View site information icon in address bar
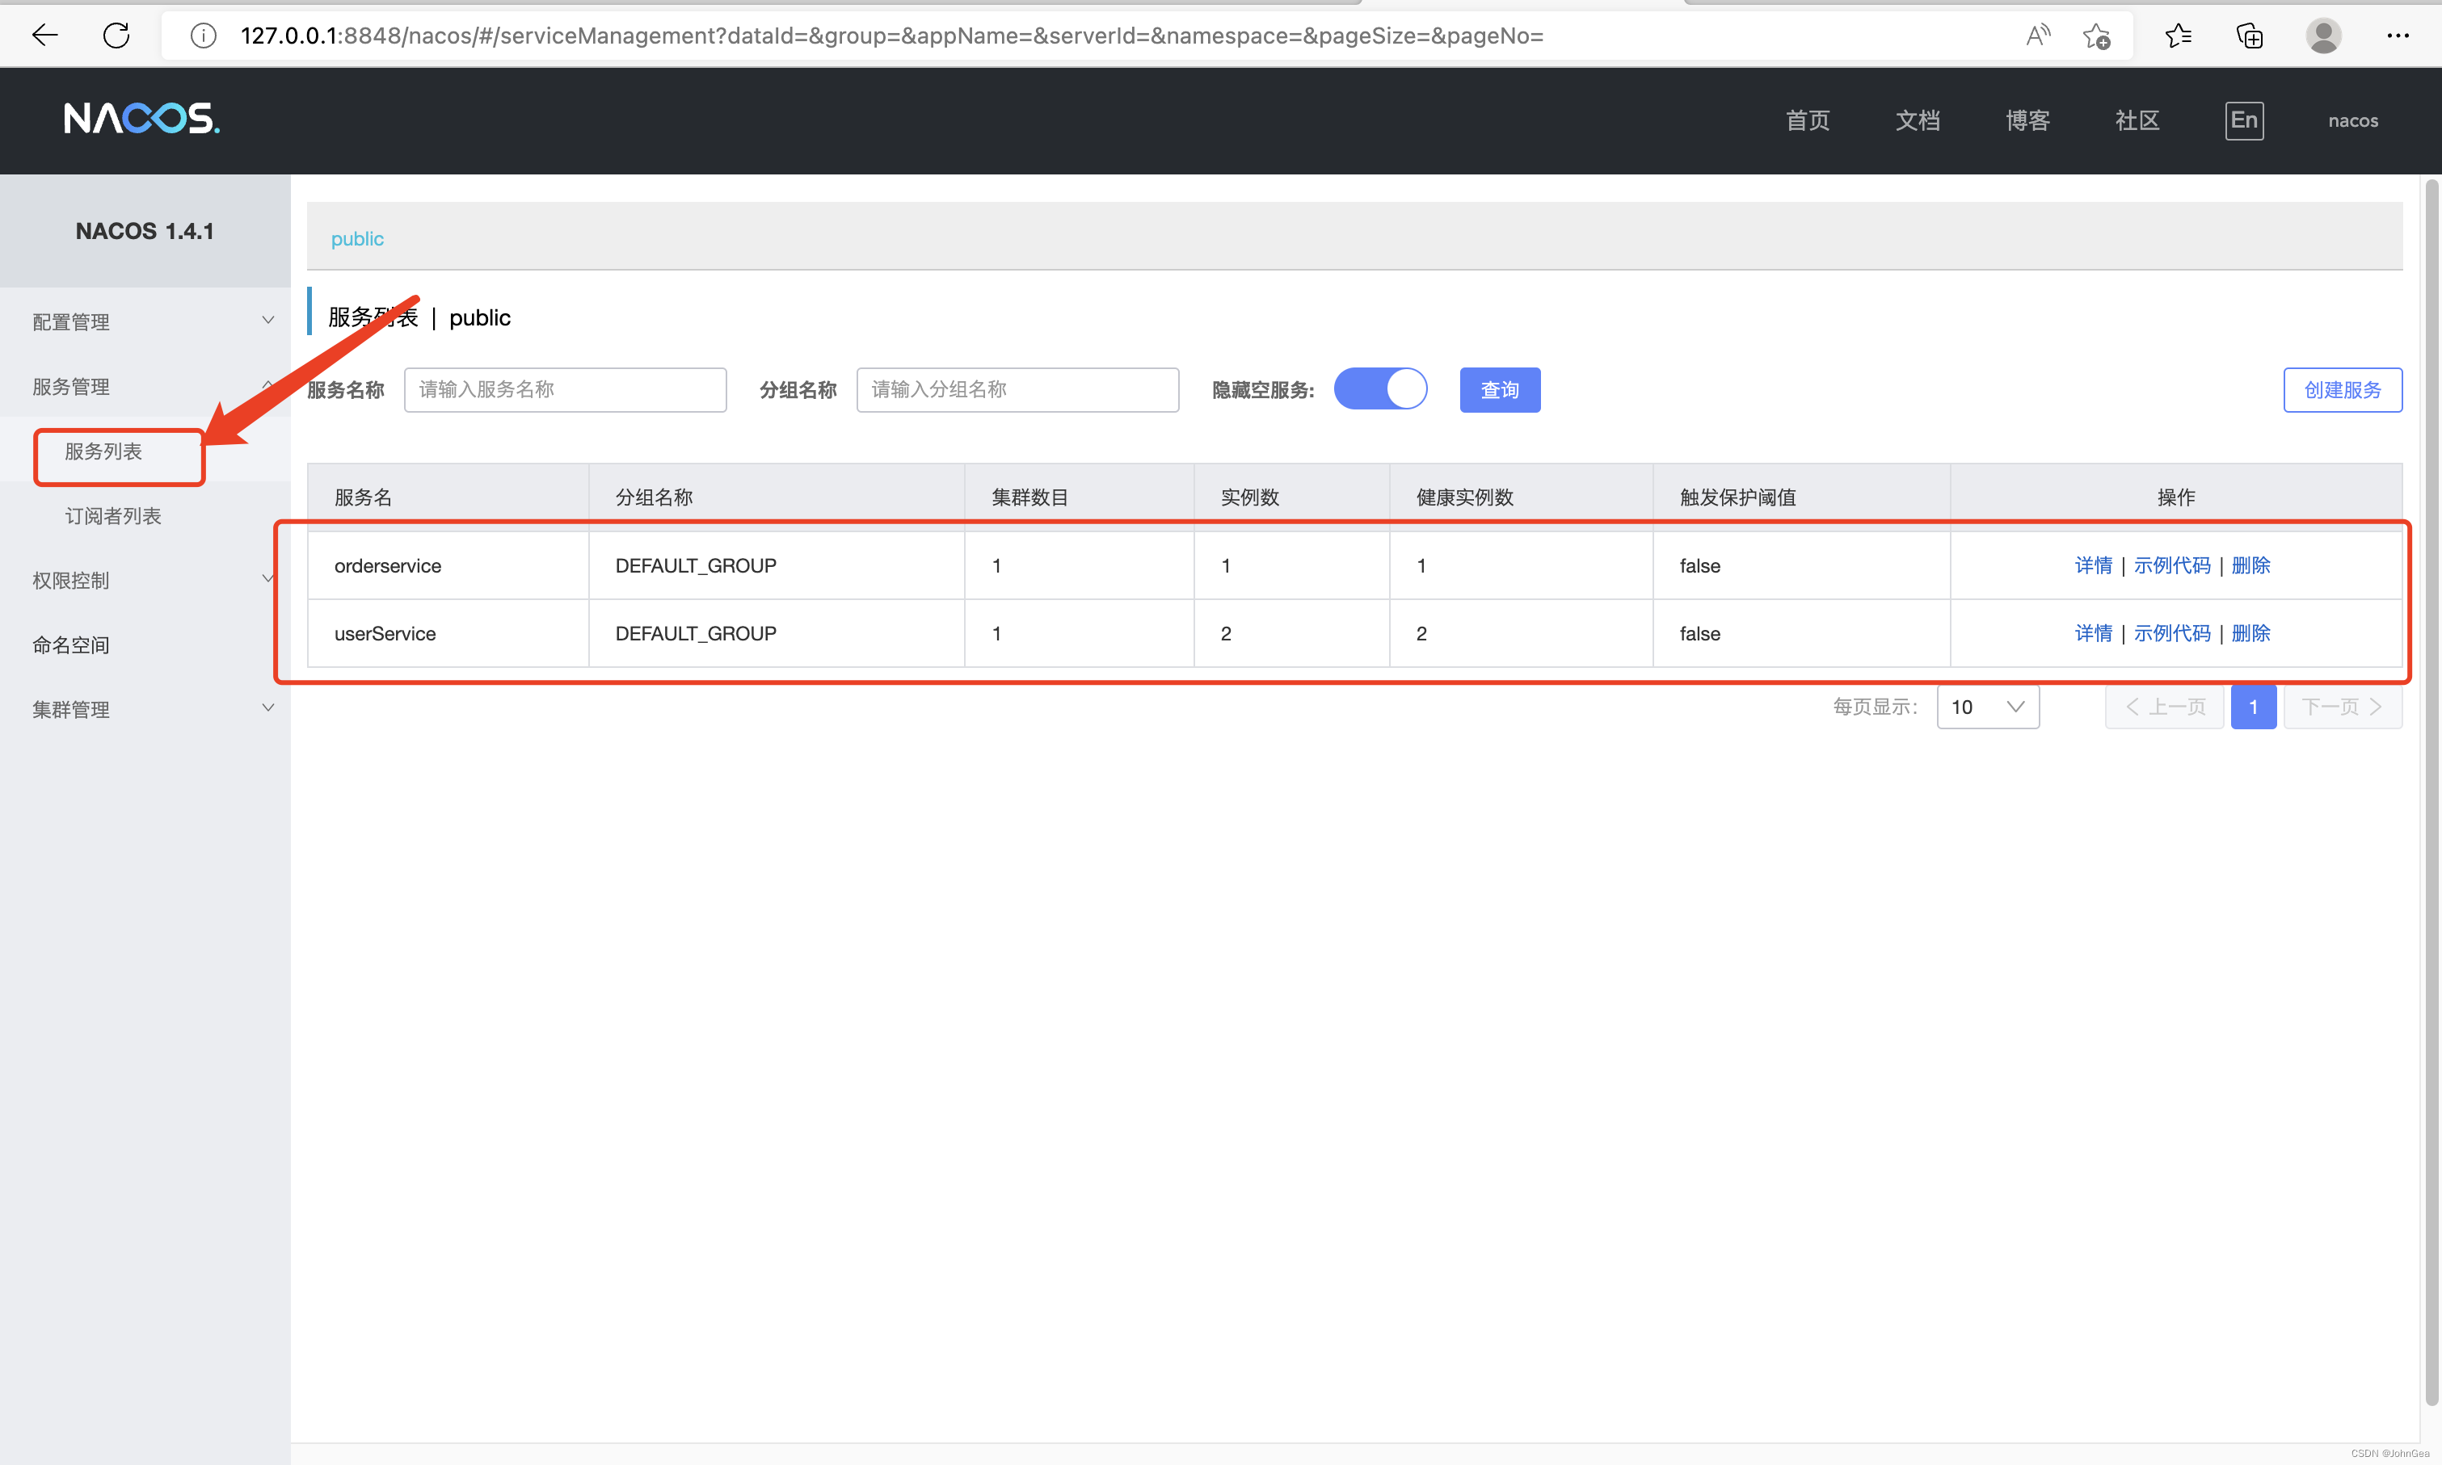2442x1465 pixels. (204, 36)
